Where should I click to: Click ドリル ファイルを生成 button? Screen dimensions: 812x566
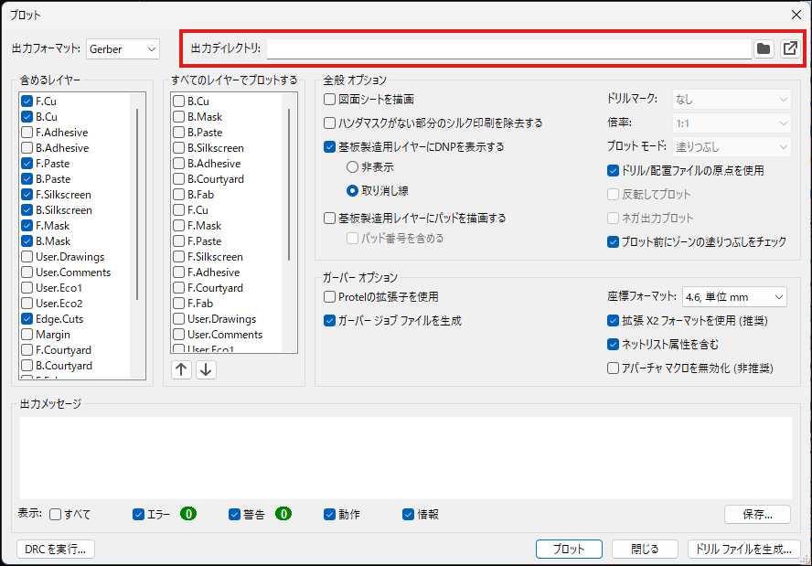click(x=745, y=549)
